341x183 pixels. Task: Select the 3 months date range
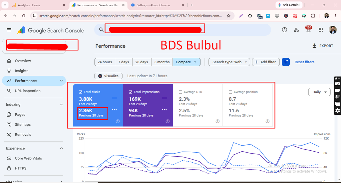click(x=162, y=62)
